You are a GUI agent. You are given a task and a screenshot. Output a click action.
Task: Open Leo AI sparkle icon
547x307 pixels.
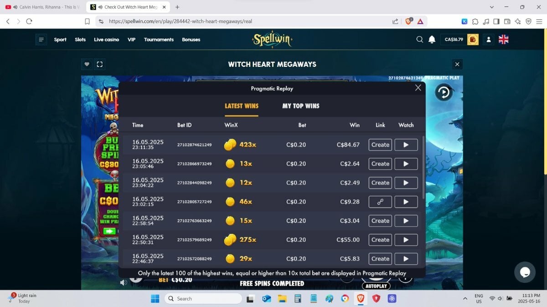click(518, 21)
